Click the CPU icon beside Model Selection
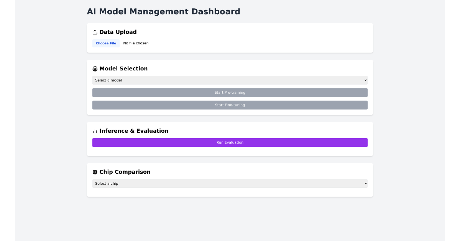The width and height of the screenshot is (460, 241). click(95, 68)
